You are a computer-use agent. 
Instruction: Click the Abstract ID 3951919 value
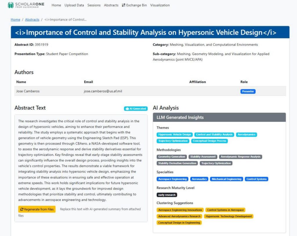[x=41, y=45]
